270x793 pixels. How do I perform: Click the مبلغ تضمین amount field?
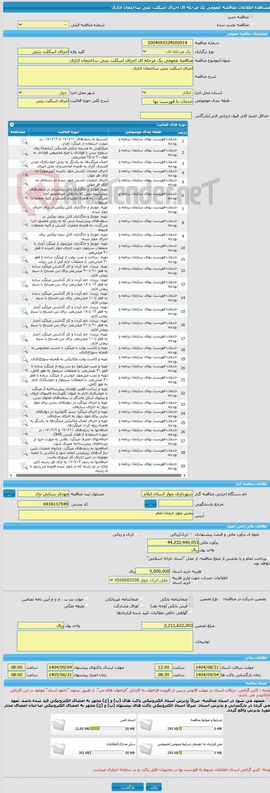coord(167,625)
